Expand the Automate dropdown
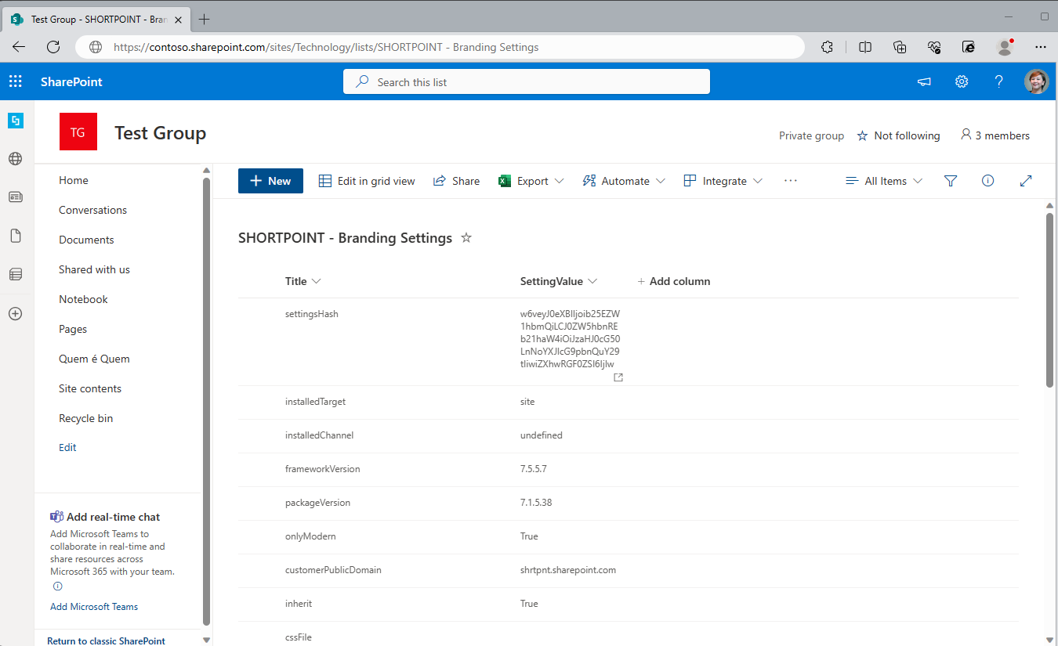This screenshot has height=646, width=1058. pos(624,181)
